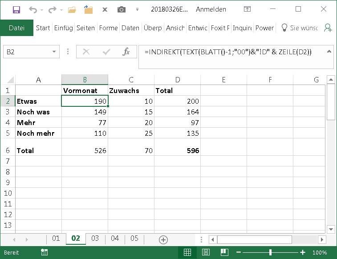Click the Share person icon
Viewport: 337px width, 259px height.
click(x=328, y=28)
